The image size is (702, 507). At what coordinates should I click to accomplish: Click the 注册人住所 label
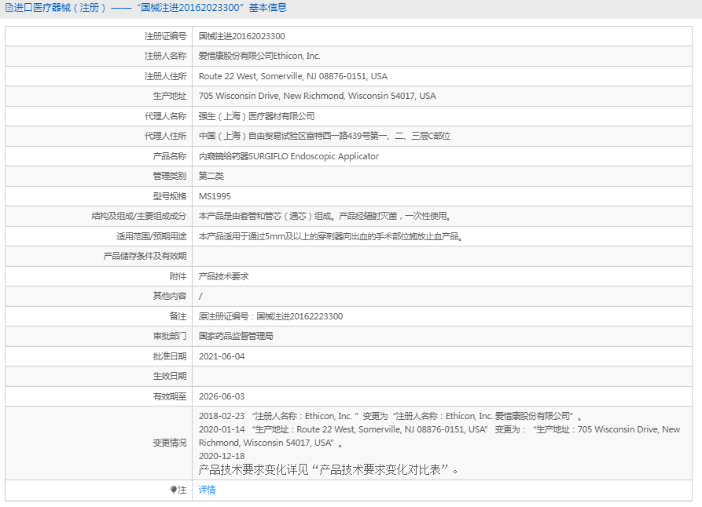165,76
